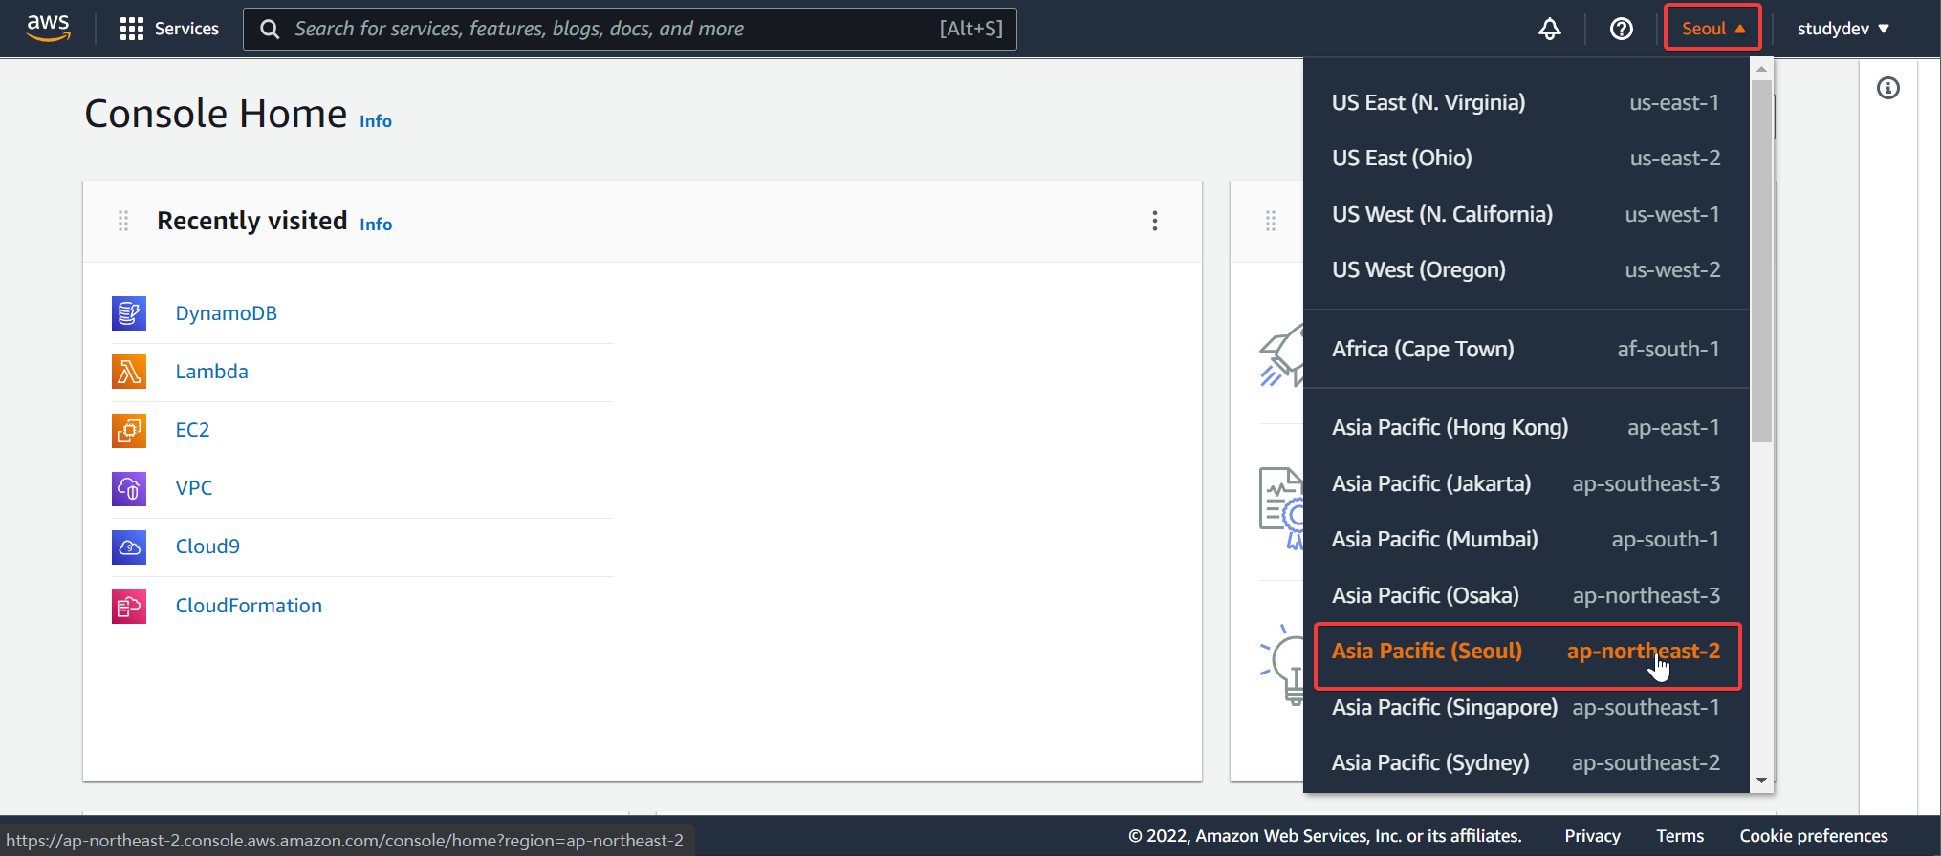
Task: Click Info next to Console Home
Action: tap(376, 121)
